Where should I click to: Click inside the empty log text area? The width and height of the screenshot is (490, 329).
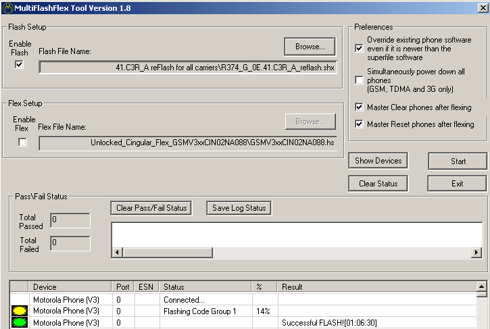(297, 234)
